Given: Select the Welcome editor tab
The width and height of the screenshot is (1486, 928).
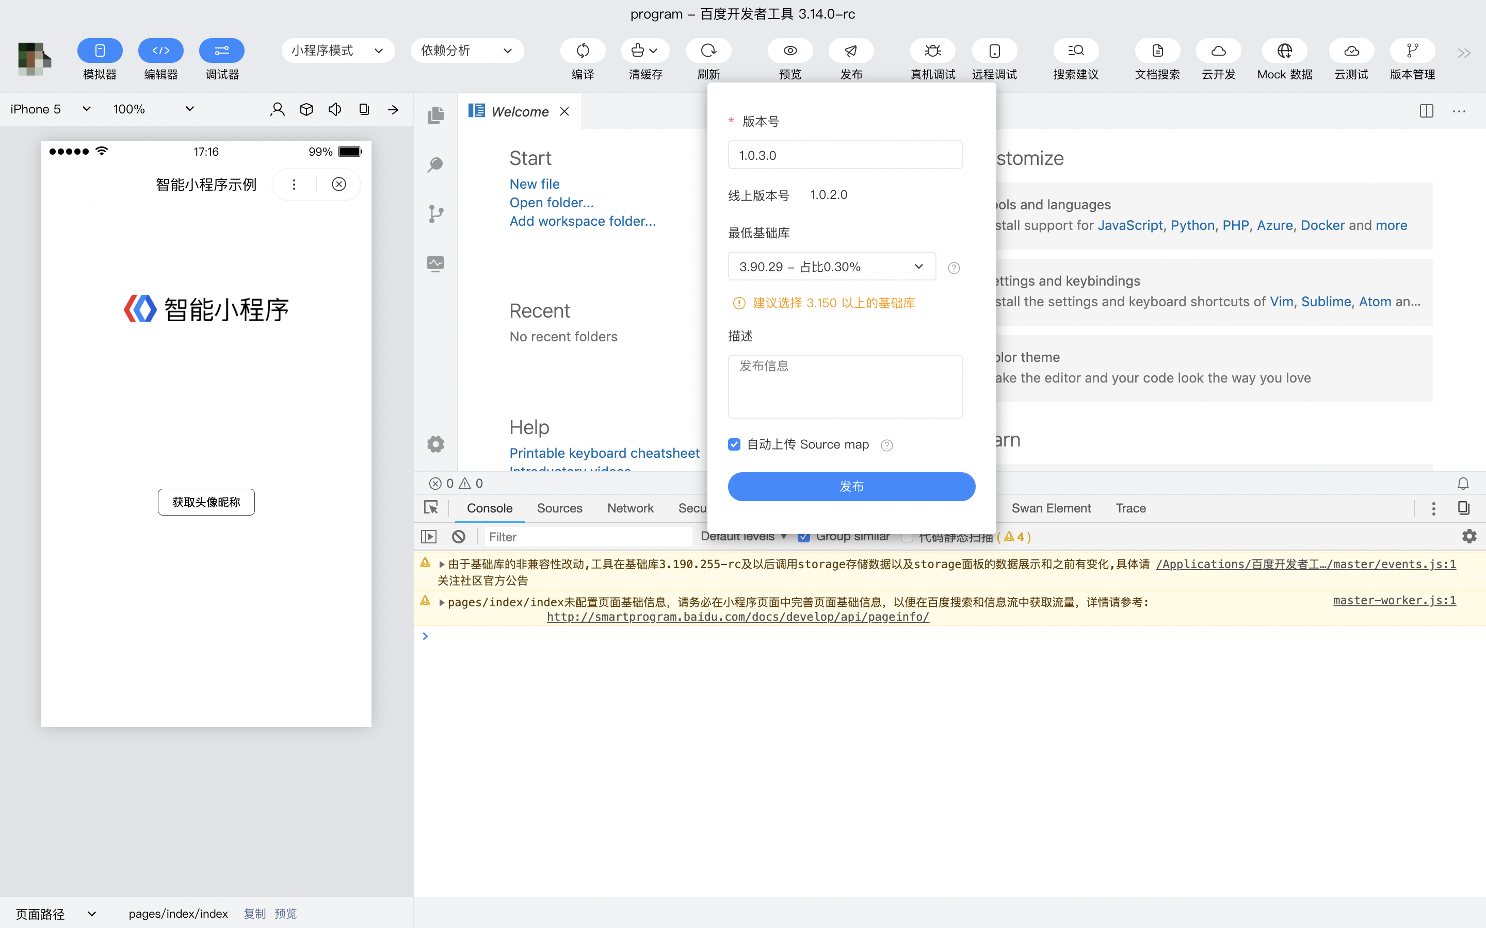Looking at the screenshot, I should click(520, 112).
